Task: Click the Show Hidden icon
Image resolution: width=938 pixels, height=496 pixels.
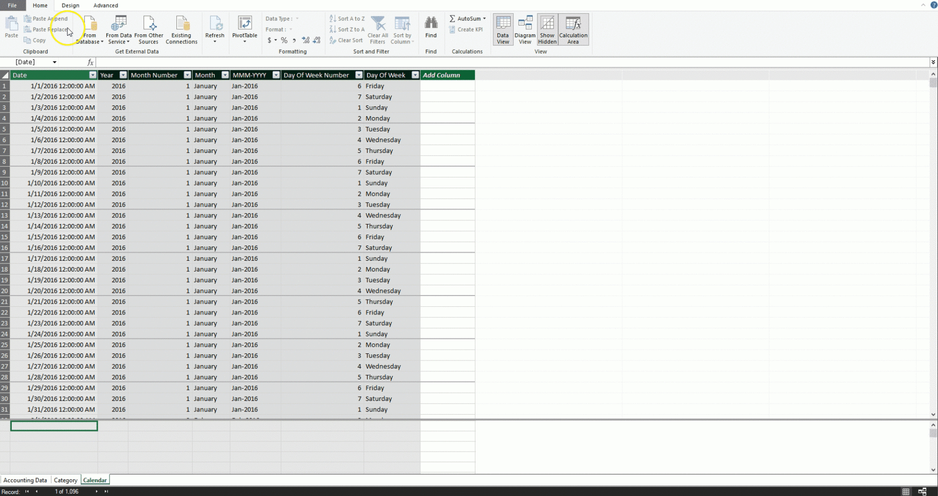Action: (x=547, y=28)
